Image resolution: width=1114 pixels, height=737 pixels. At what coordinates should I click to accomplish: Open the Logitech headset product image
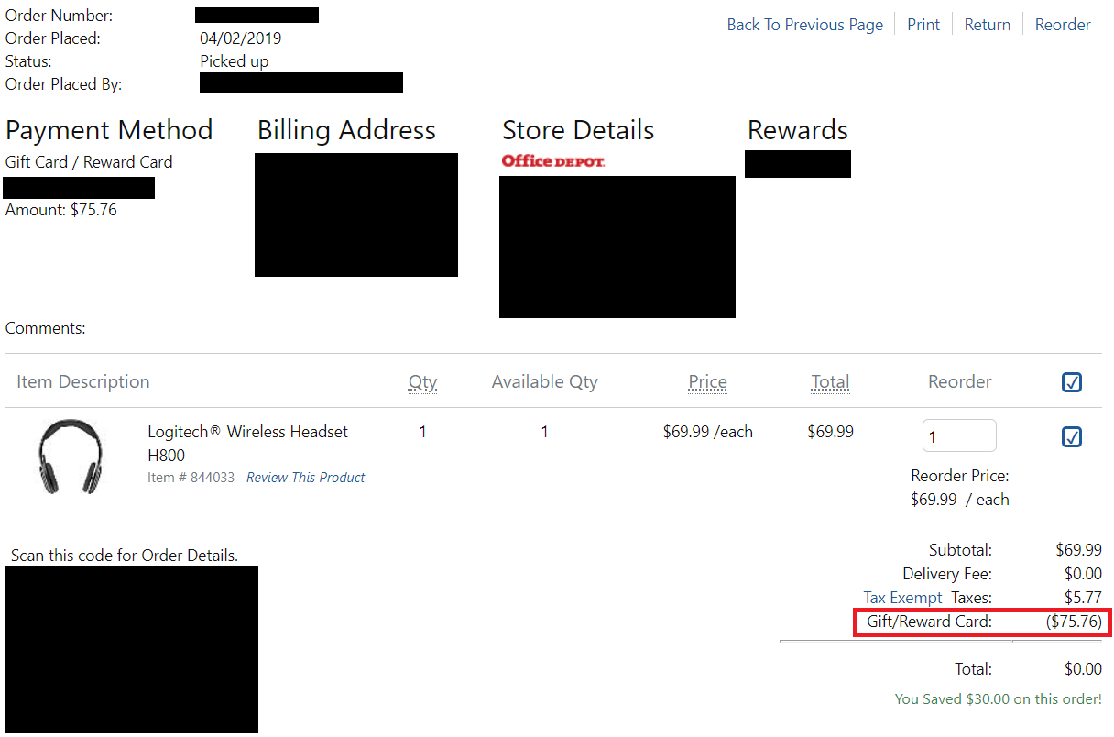click(70, 456)
